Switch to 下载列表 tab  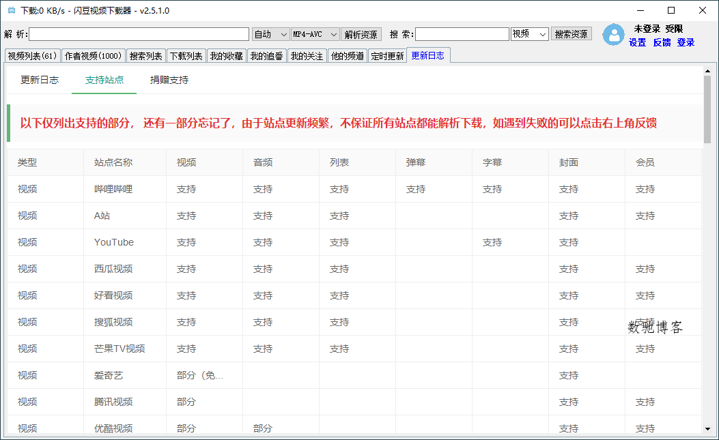pyautogui.click(x=186, y=56)
